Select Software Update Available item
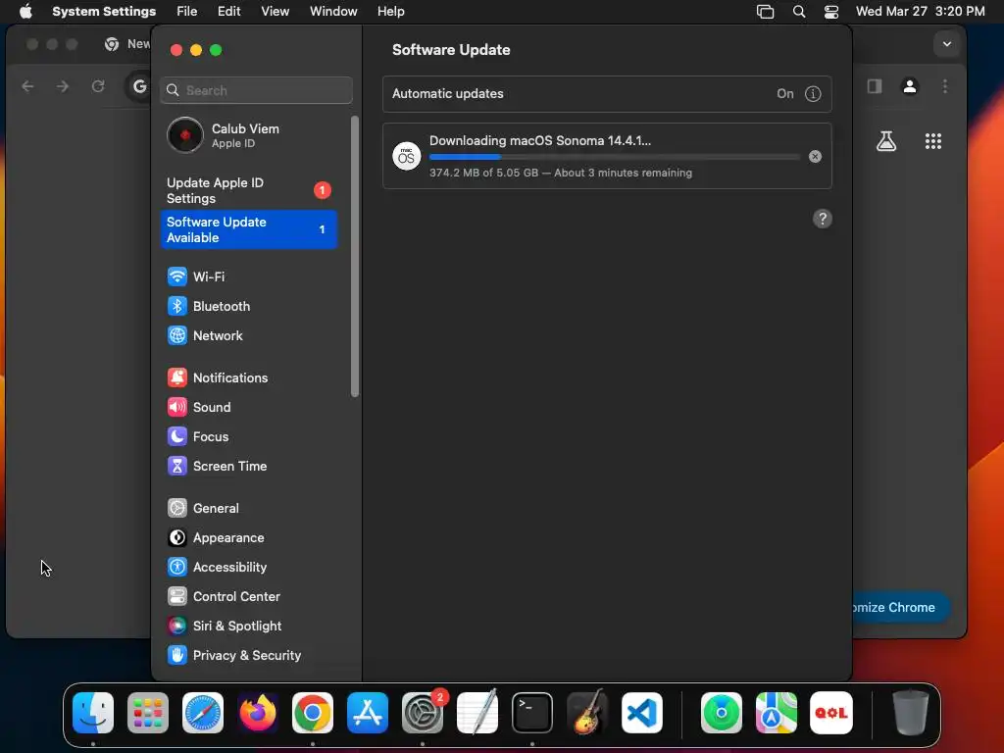Screen dimensions: 1004x753 [x=248, y=229]
